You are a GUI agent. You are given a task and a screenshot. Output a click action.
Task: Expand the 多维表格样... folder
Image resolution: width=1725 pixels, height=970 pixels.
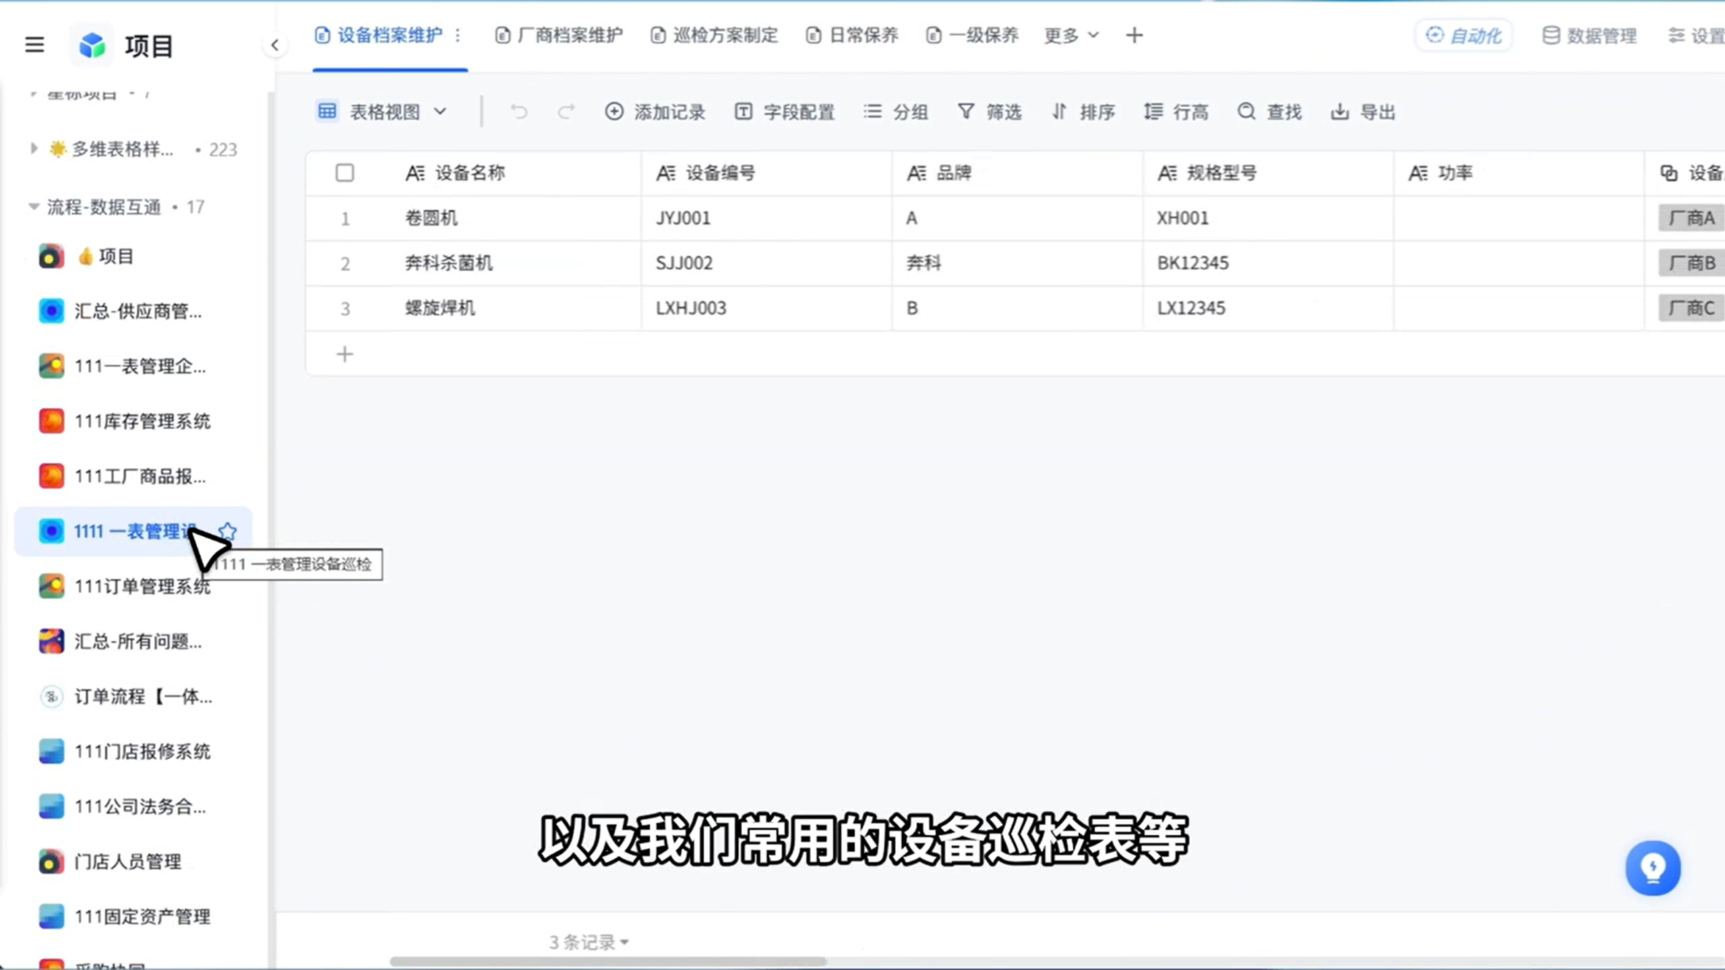pos(34,148)
